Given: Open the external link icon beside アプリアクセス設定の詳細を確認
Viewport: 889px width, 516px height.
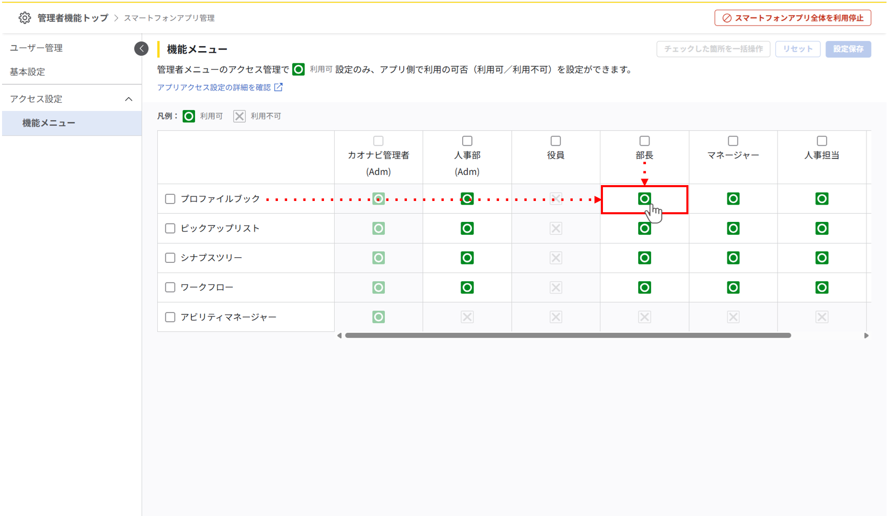Looking at the screenshot, I should 278,87.
